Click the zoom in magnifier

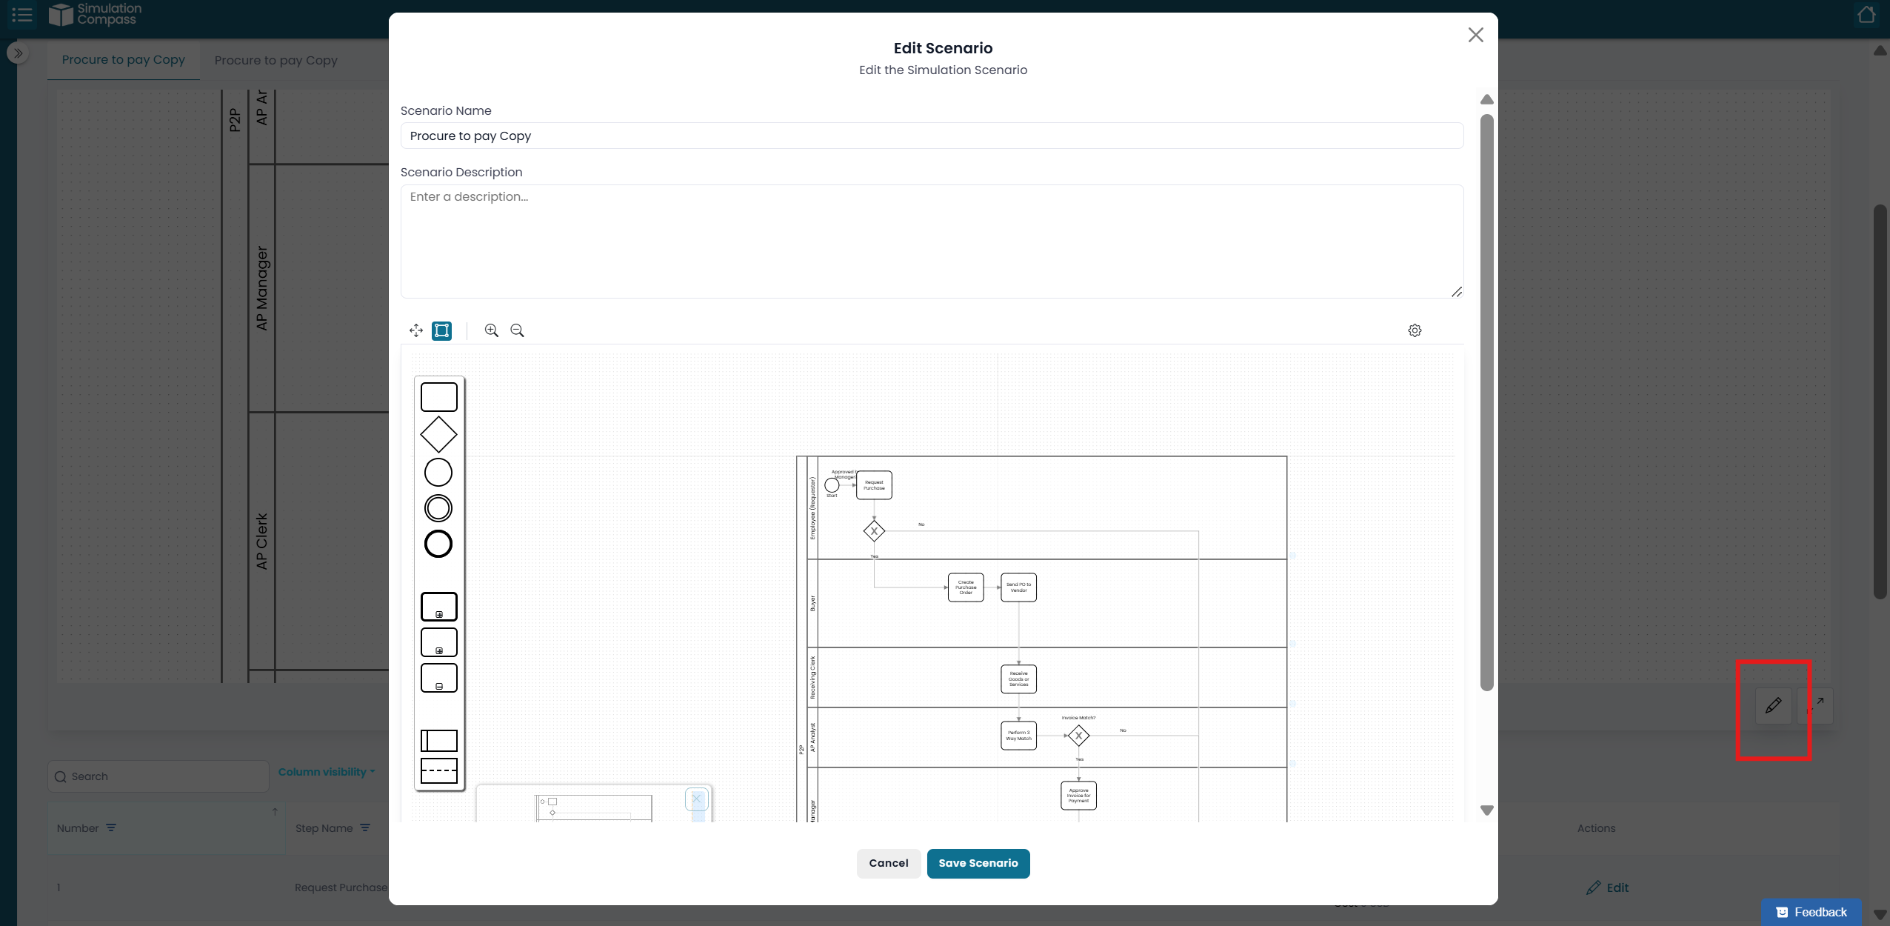[x=491, y=330]
